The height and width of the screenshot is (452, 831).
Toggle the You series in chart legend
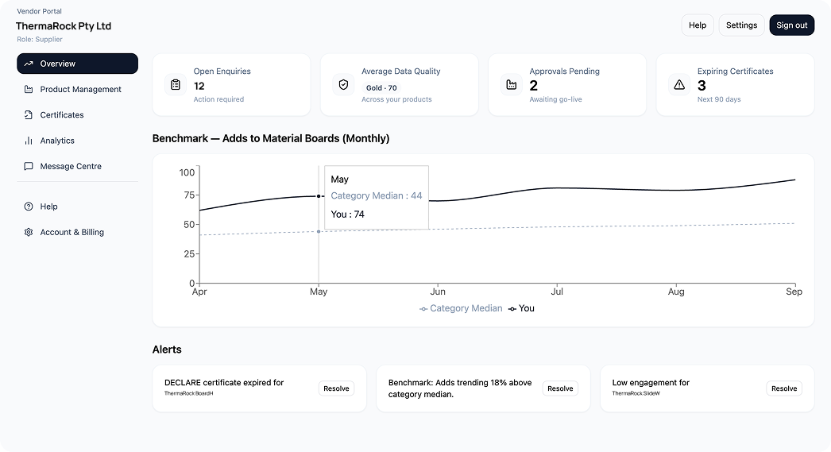(x=521, y=308)
